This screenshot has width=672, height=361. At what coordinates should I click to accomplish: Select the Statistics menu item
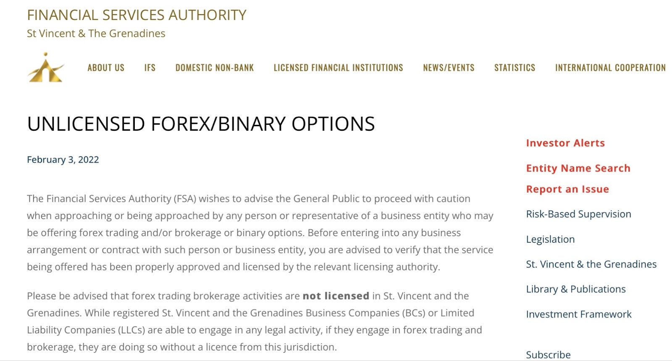coord(514,68)
